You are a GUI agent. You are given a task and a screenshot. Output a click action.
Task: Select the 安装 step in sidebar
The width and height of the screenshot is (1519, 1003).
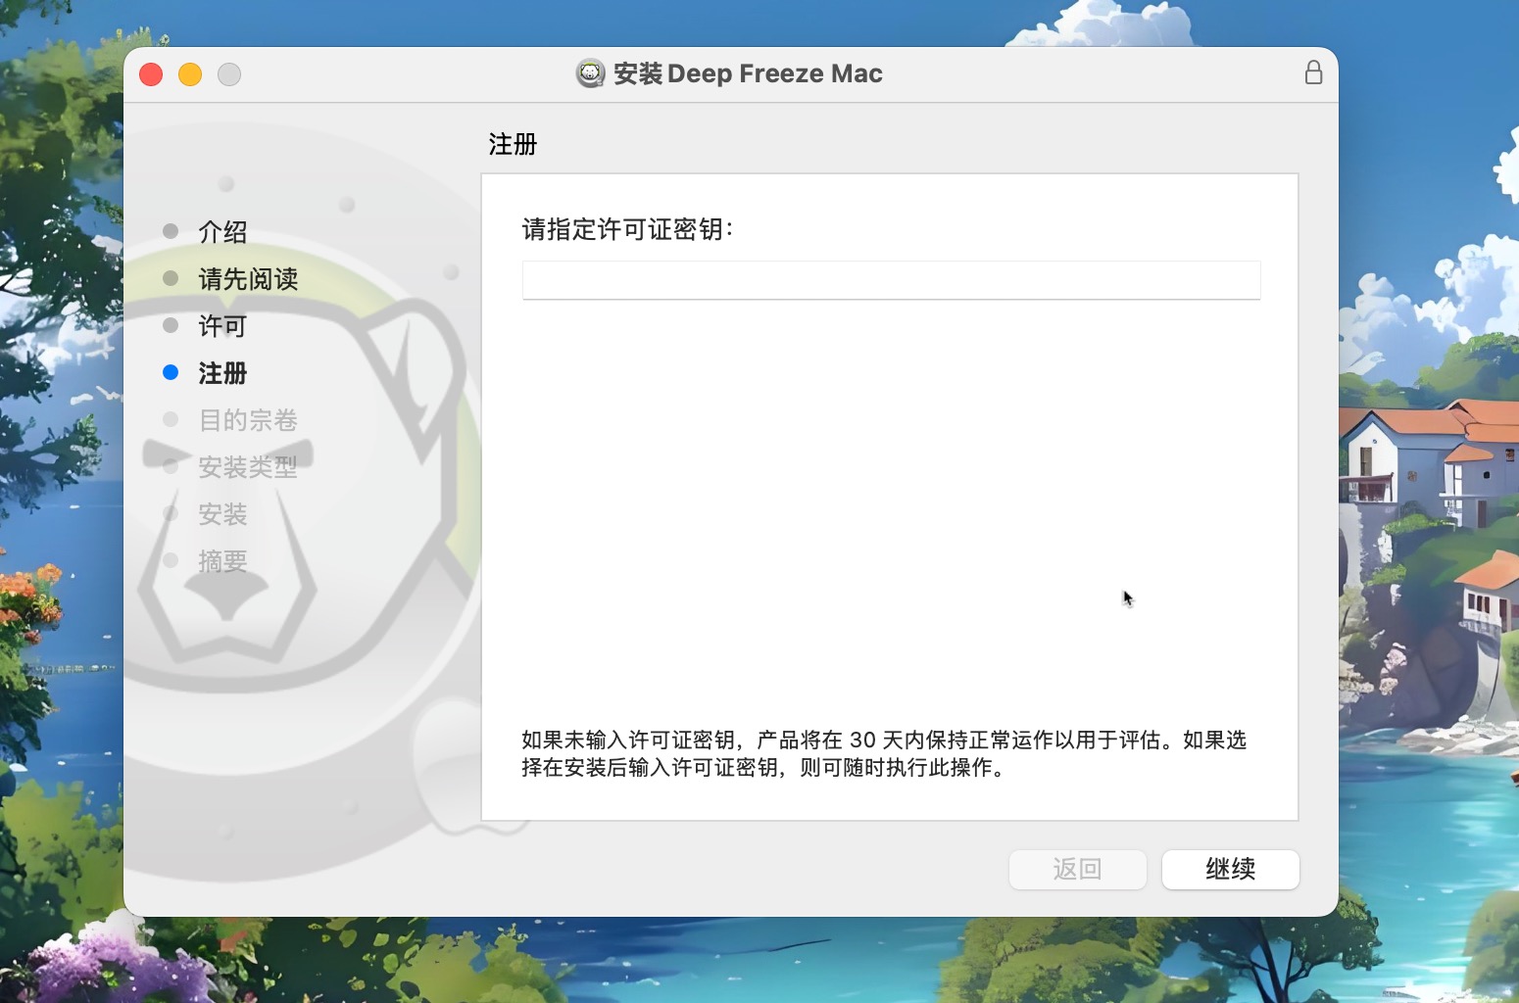222,514
